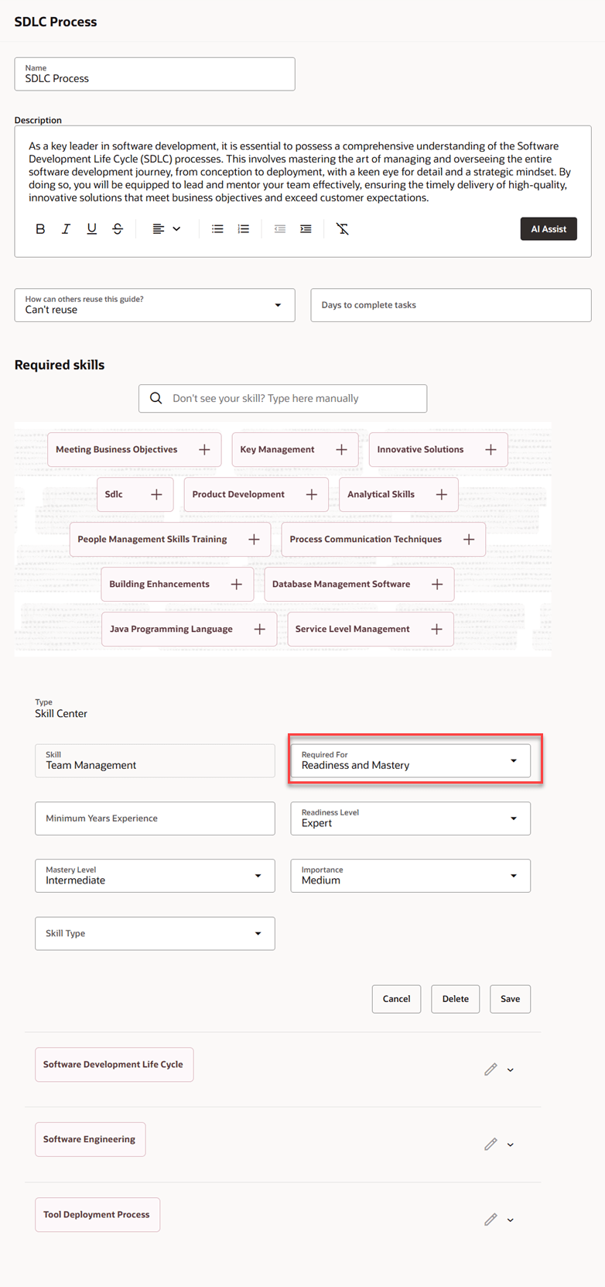605x1287 pixels.
Task: Save the Team Management skill
Action: pyautogui.click(x=511, y=999)
